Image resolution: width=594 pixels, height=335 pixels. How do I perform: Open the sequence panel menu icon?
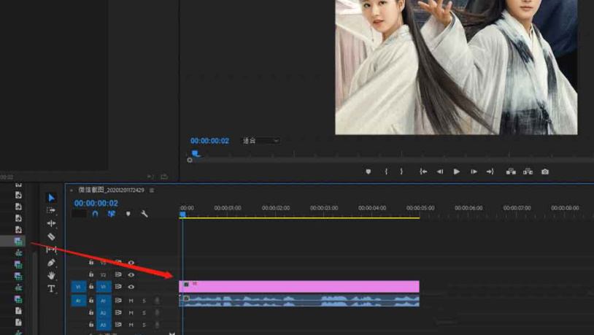pyautogui.click(x=152, y=190)
